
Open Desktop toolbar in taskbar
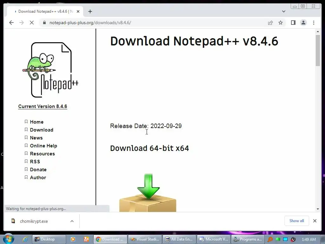(x=49, y=239)
